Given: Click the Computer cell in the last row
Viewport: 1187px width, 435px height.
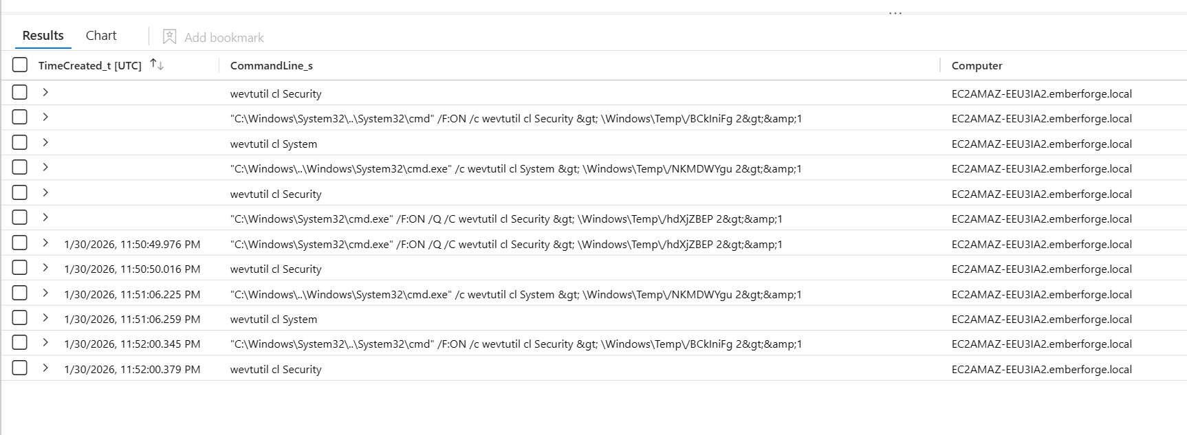Looking at the screenshot, I should pos(1041,370).
